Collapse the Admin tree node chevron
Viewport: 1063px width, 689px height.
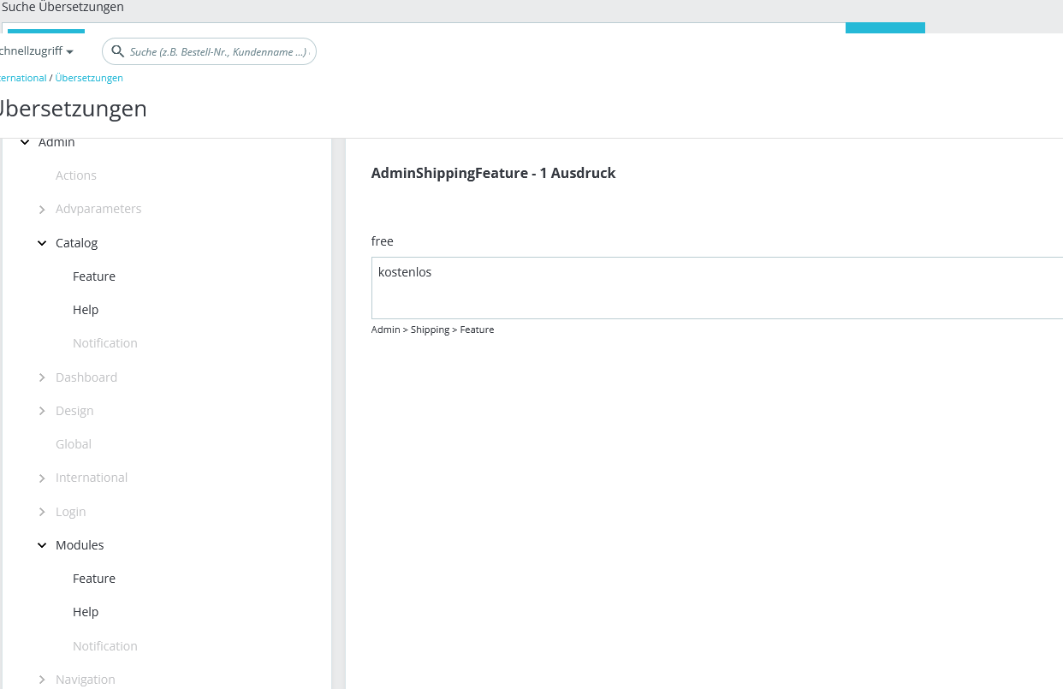click(25, 142)
